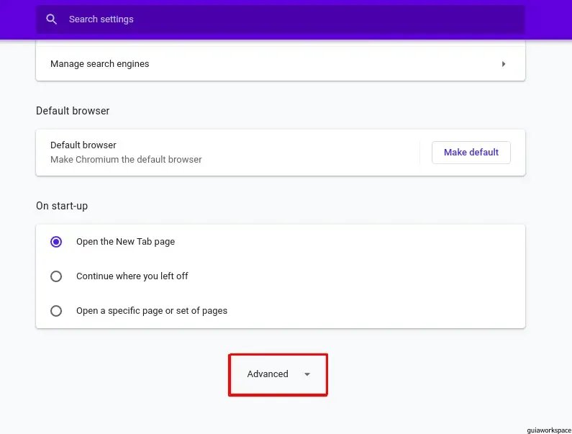Select Open a specific page radio button
The image size is (572, 434).
point(56,311)
